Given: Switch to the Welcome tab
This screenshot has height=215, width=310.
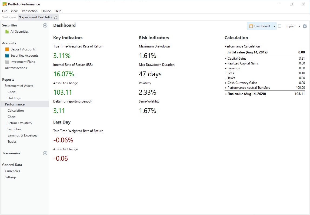Looking at the screenshot, I should (9, 17).
